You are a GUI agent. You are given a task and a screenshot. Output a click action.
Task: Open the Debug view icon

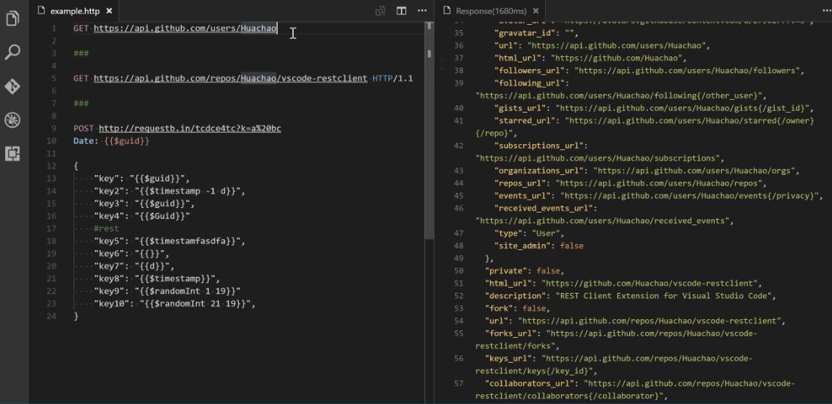click(x=13, y=120)
